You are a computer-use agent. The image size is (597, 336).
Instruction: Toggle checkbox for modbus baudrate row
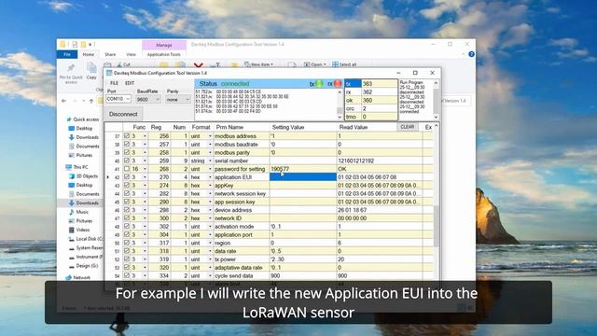pos(127,144)
